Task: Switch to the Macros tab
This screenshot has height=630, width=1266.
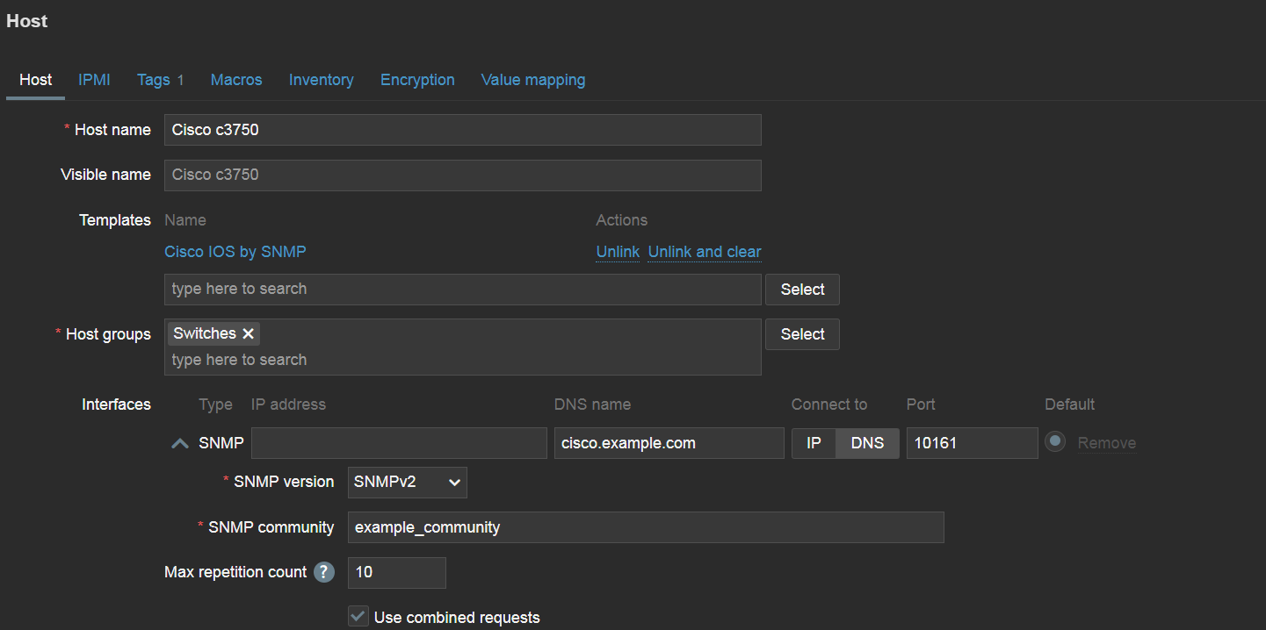Action: (236, 80)
